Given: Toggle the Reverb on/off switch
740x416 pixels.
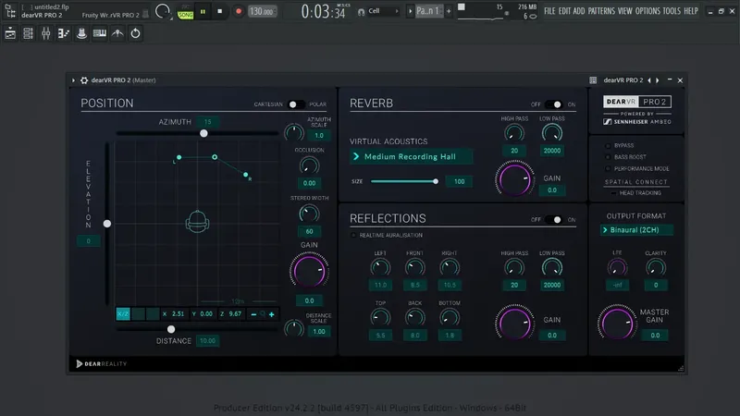Looking at the screenshot, I should 553,104.
